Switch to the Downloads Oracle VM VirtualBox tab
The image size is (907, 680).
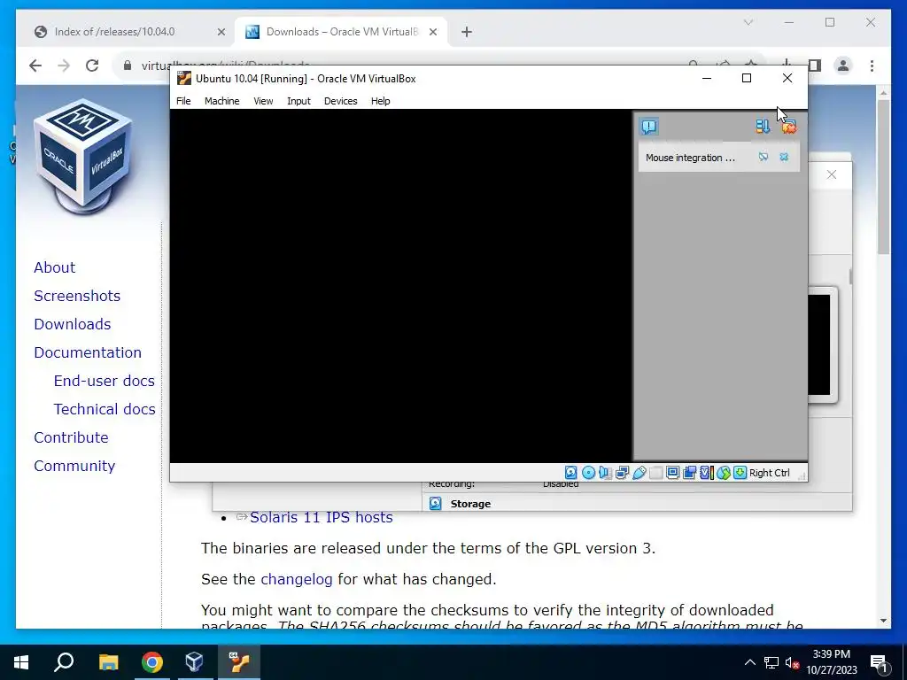coord(341,32)
